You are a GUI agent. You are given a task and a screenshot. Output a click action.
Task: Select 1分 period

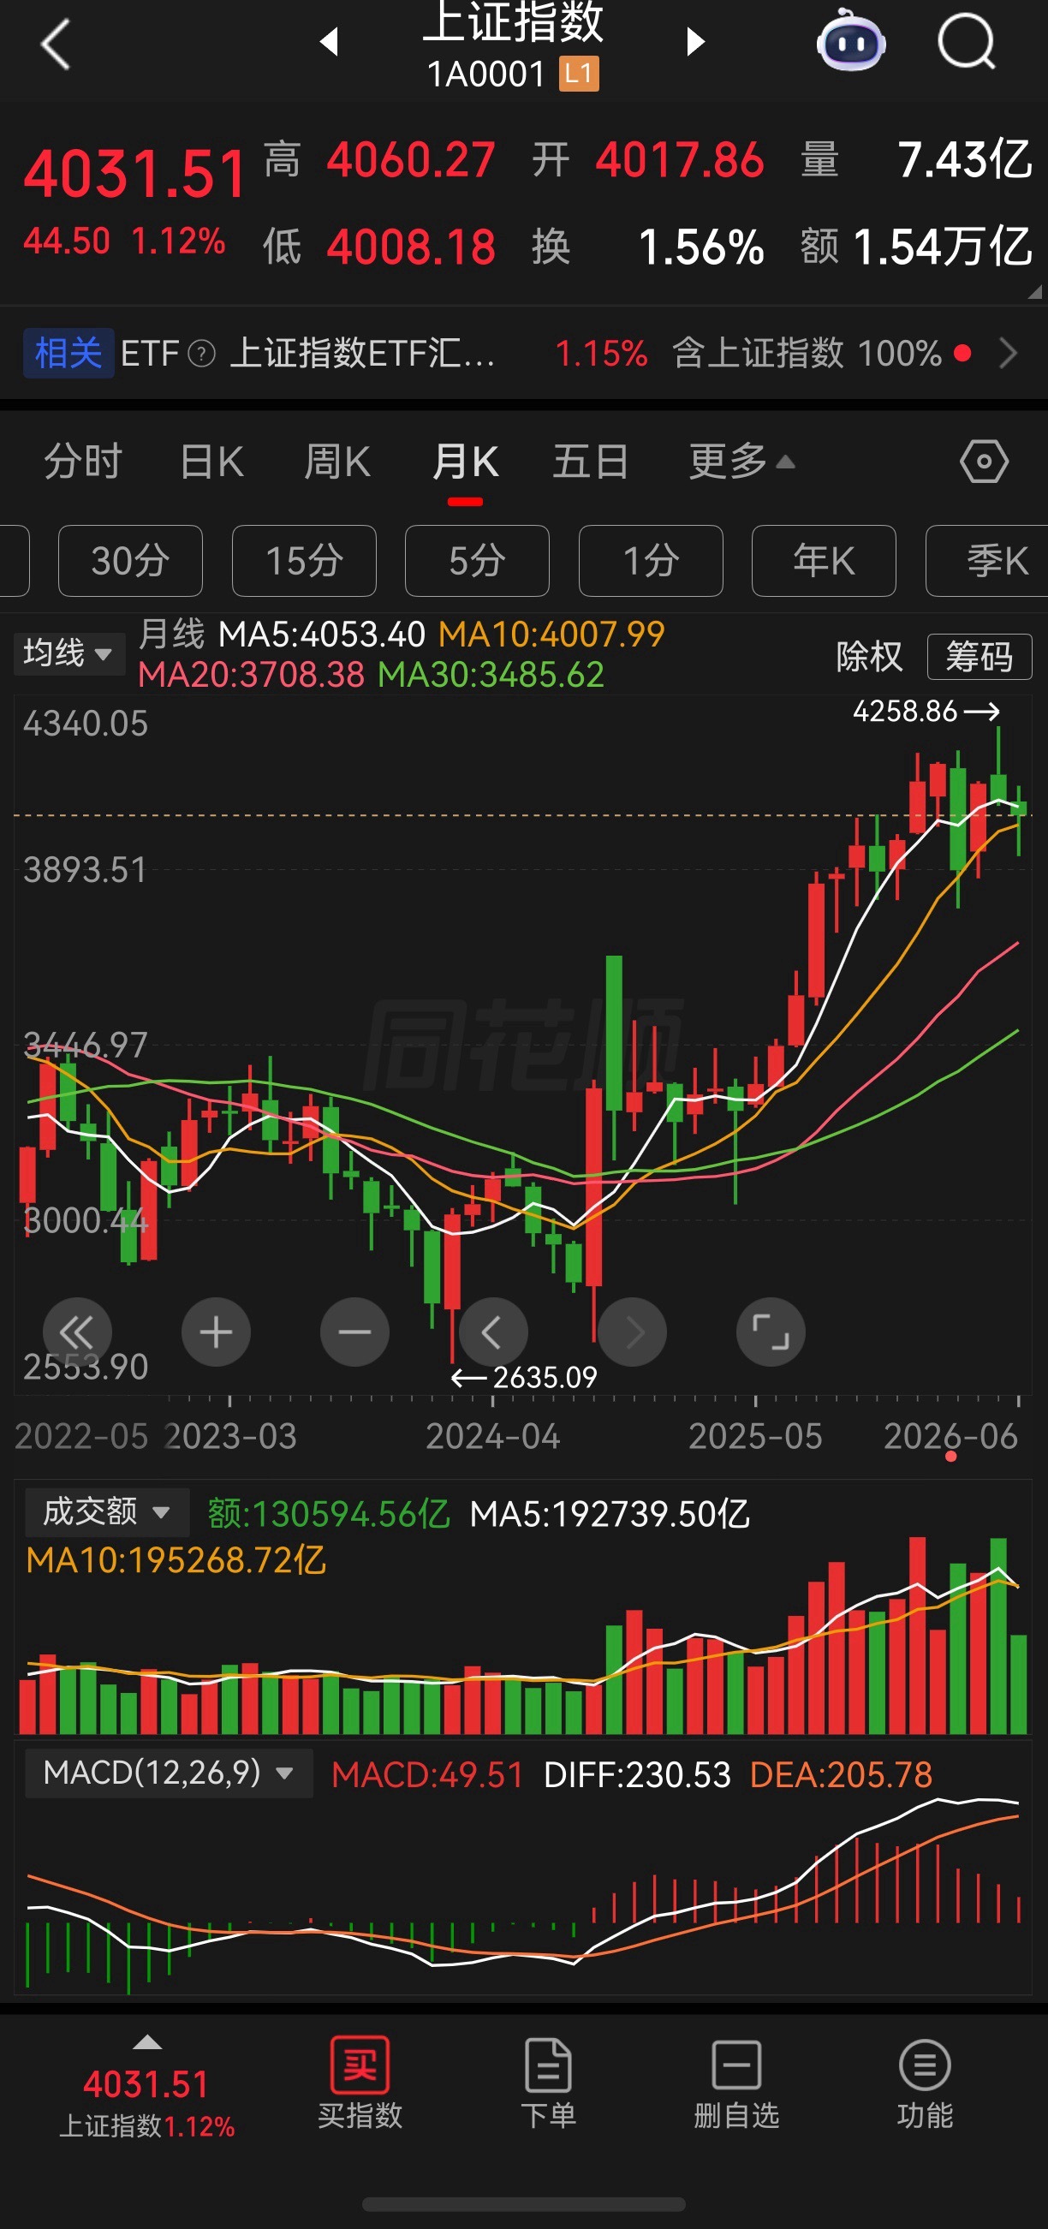pyautogui.click(x=651, y=561)
